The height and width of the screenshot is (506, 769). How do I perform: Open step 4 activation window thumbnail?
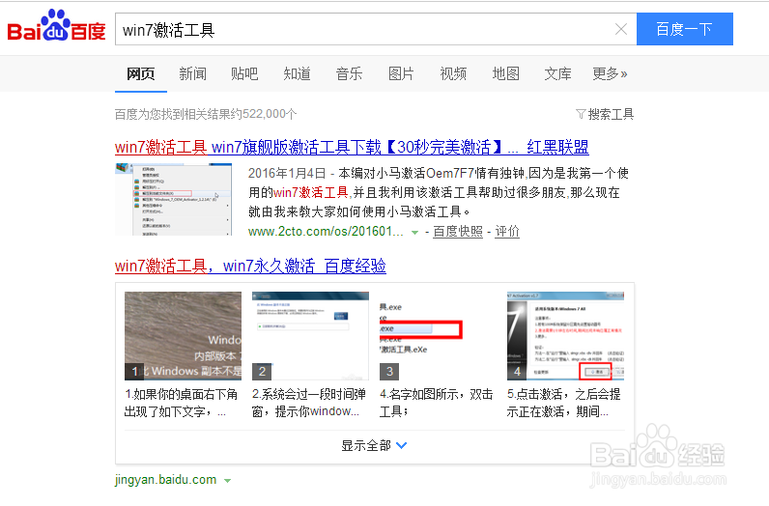point(565,336)
